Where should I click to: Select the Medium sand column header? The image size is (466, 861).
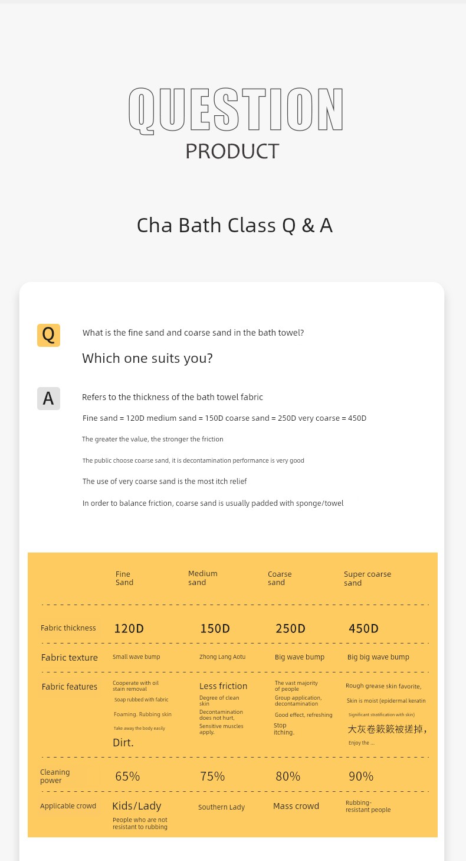click(x=202, y=578)
